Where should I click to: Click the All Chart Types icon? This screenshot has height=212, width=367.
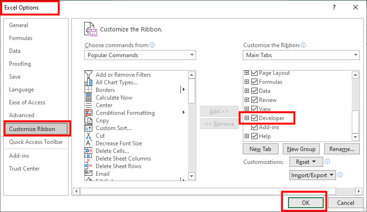(89, 82)
